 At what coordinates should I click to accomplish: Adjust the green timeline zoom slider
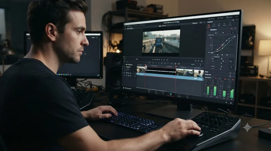[x=196, y=65]
